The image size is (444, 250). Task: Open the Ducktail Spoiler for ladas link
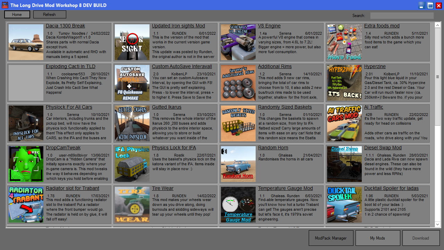click(x=391, y=189)
